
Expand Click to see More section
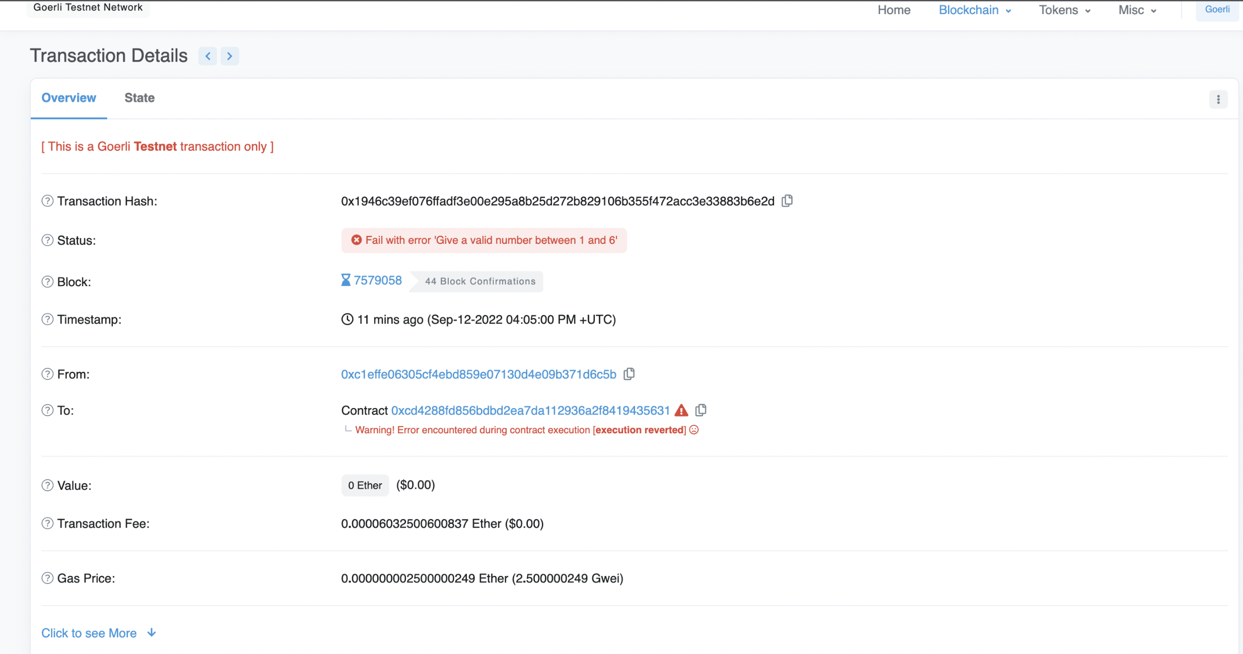(x=99, y=633)
